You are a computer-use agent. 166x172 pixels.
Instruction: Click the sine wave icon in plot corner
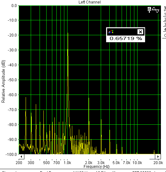[156, 10]
